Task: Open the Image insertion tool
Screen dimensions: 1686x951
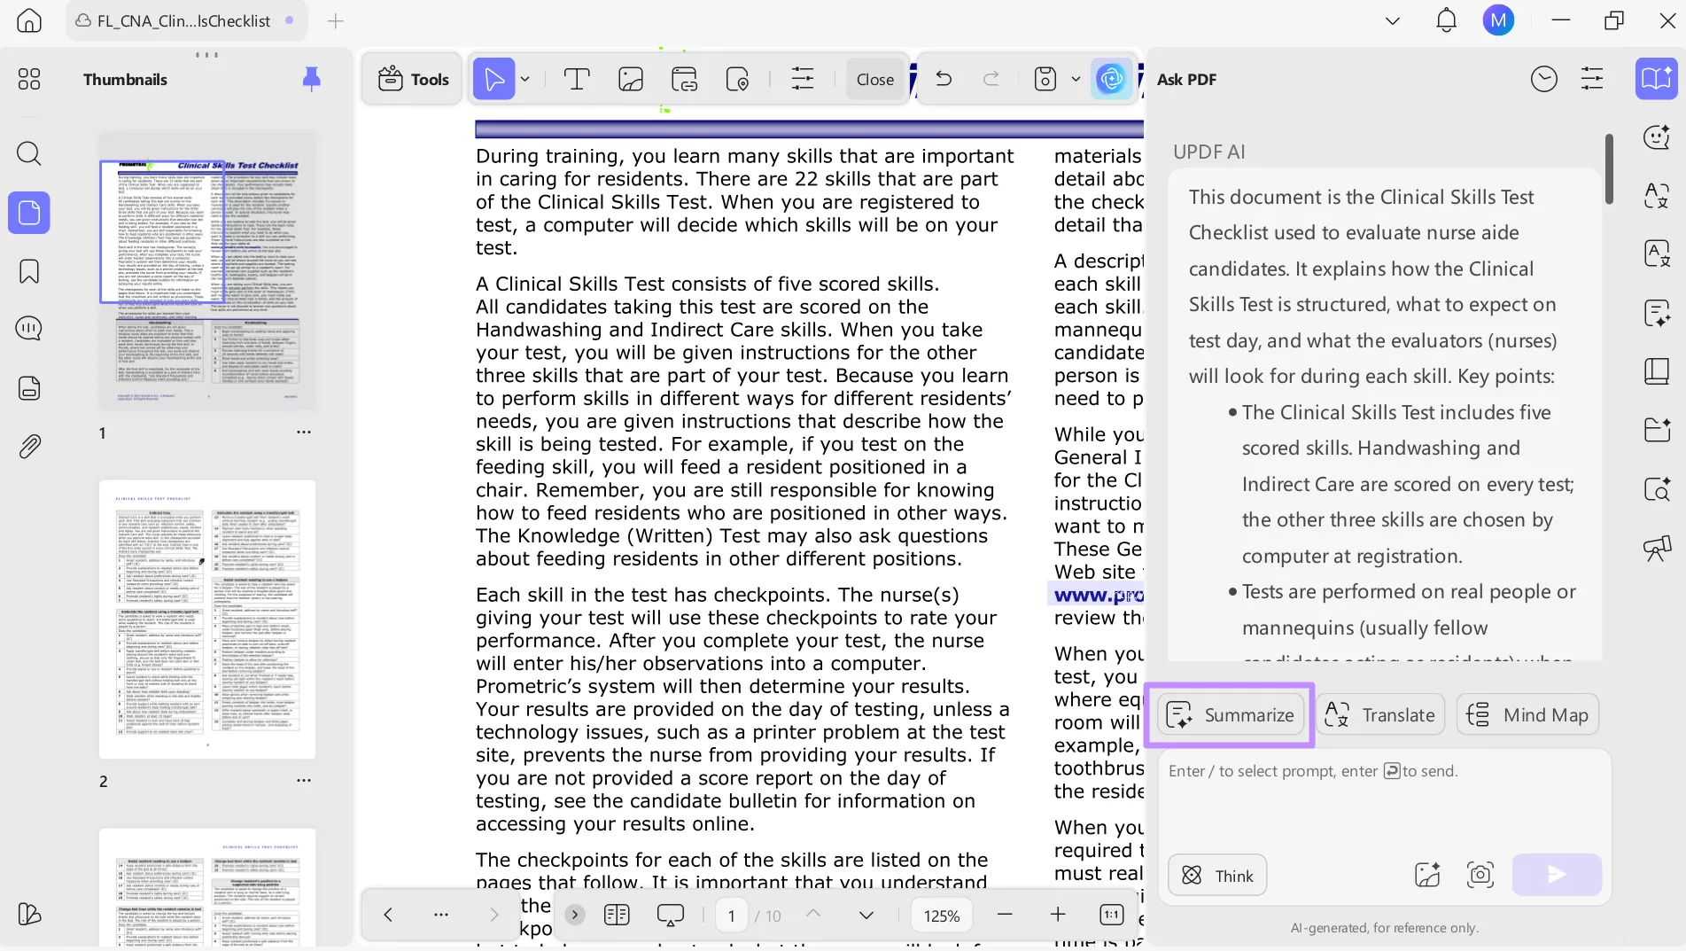Action: [x=630, y=79]
